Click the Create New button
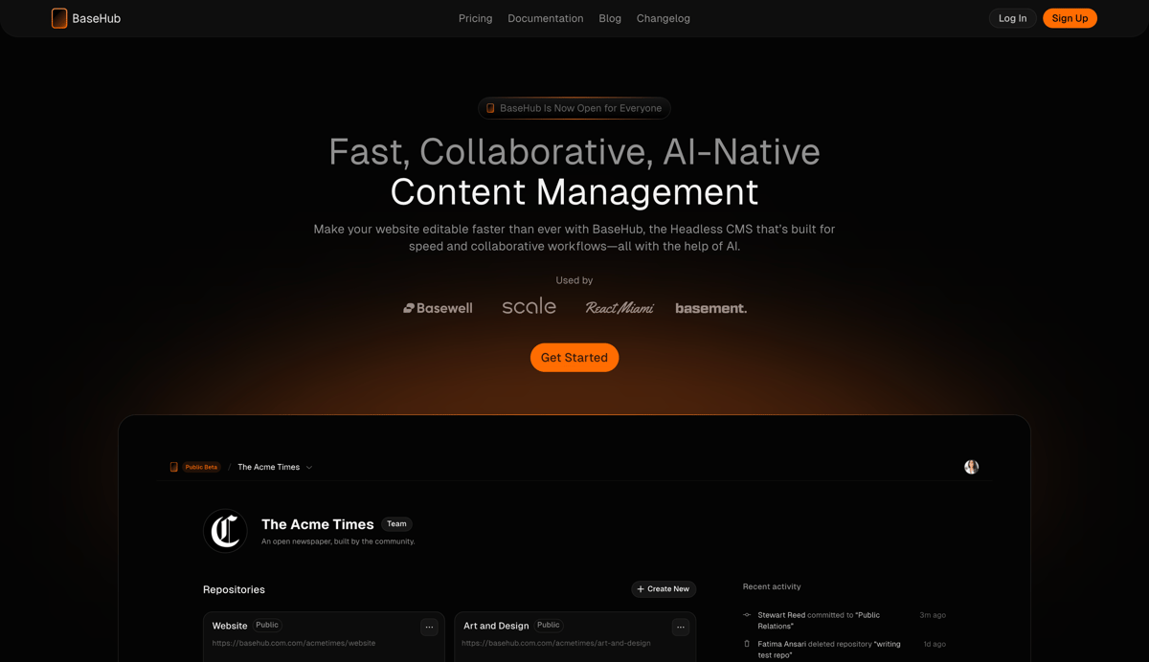This screenshot has height=662, width=1149. [x=664, y=588]
